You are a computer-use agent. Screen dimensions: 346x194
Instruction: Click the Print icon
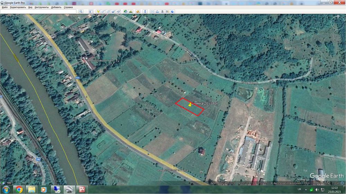click(x=157, y=11)
